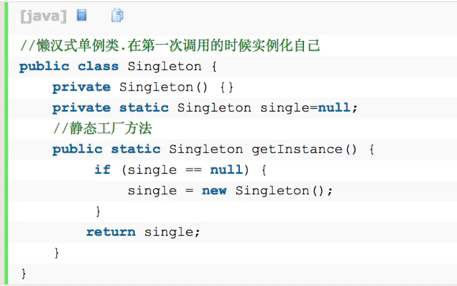
Task: Click the getInstance() method name
Action: (x=304, y=150)
